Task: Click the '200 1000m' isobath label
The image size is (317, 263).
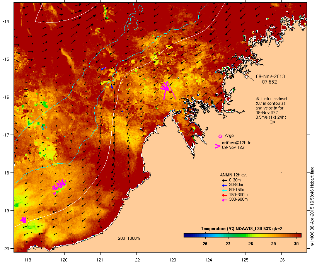Action: point(129,238)
